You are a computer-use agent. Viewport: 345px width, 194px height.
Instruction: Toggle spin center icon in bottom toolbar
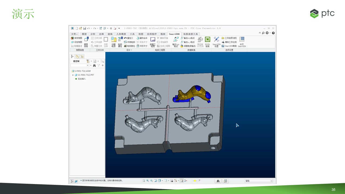pos(185,181)
